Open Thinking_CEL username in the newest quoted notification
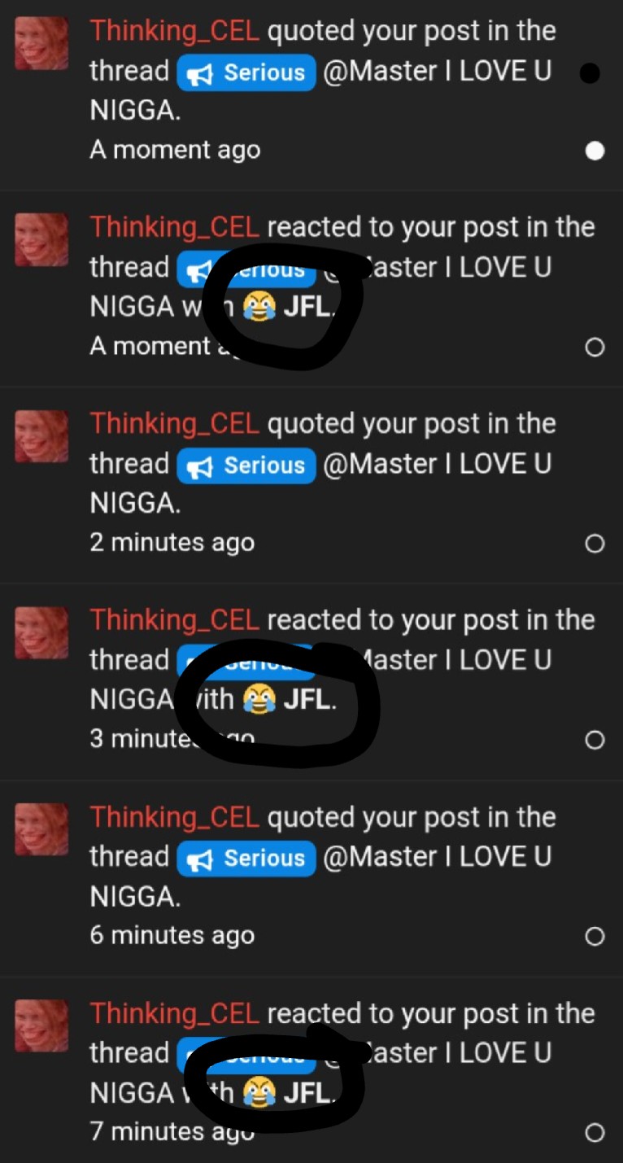The height and width of the screenshot is (1163, 623). (x=174, y=32)
